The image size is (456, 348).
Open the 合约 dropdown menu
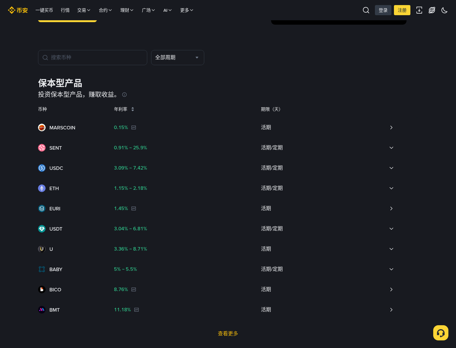(105, 10)
